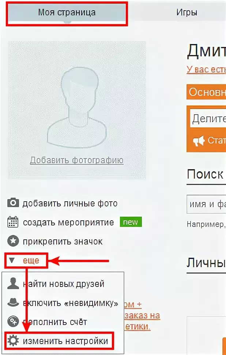
Task: Select найти новых друзей menu item
Action: coord(64,284)
